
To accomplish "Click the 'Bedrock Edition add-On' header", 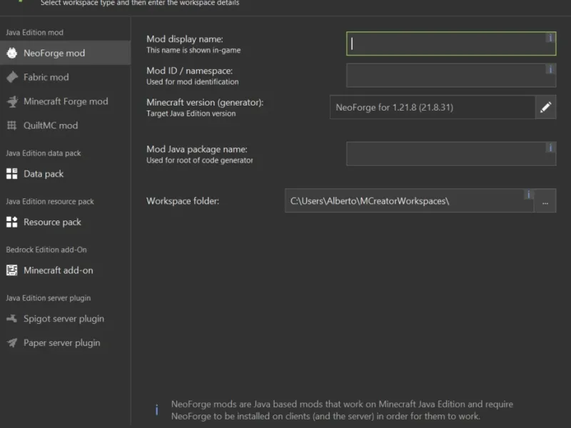I will 46,250.
